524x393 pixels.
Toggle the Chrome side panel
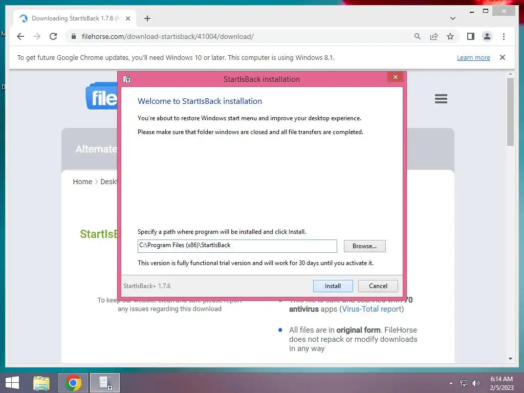point(471,36)
